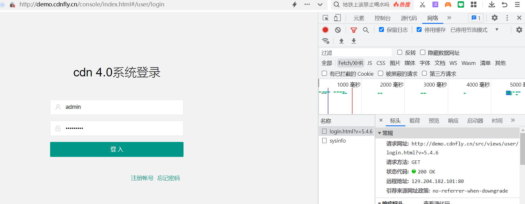Open DevTools settings gear icon

[494, 18]
